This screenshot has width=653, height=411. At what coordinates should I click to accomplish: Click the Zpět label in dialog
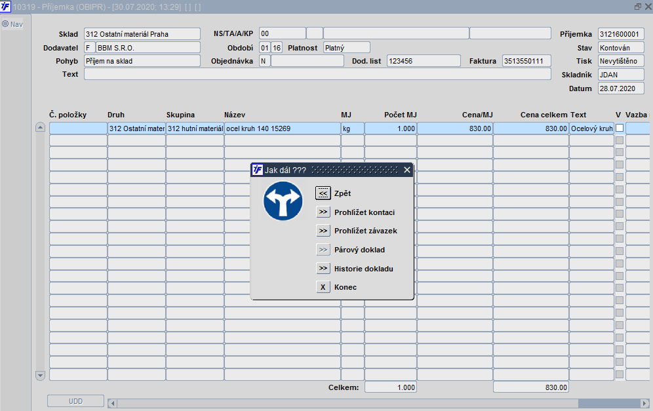pyautogui.click(x=342, y=193)
